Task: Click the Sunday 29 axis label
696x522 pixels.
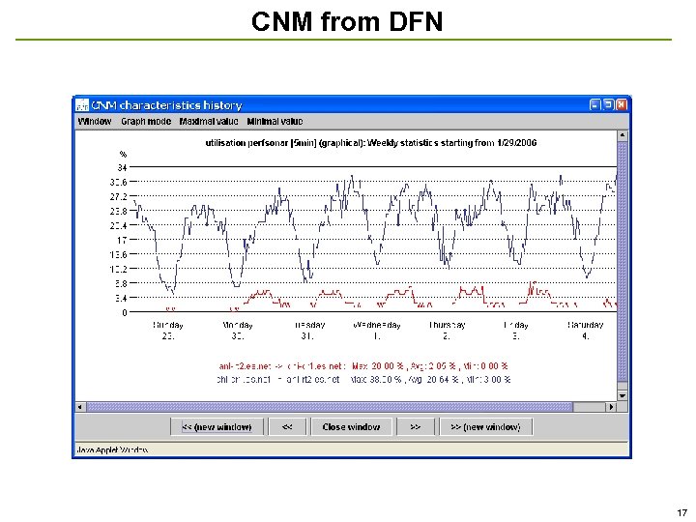Action: click(168, 331)
